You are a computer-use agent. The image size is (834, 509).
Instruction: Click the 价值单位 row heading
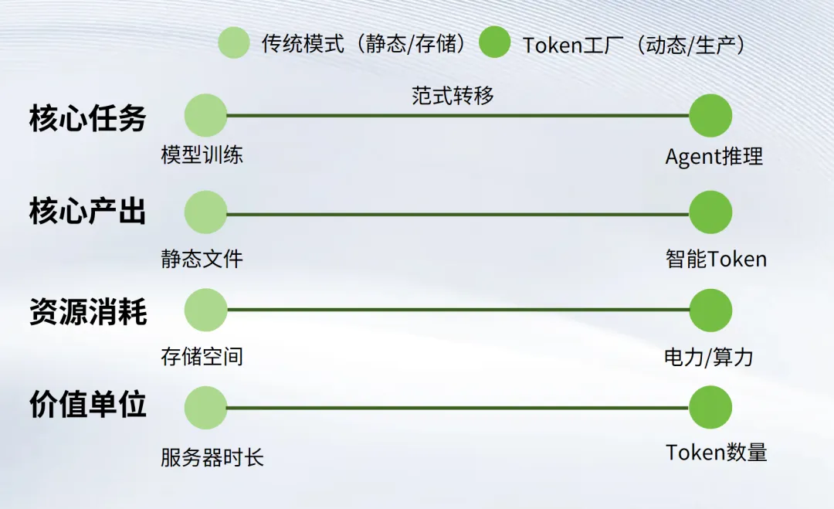pos(87,404)
